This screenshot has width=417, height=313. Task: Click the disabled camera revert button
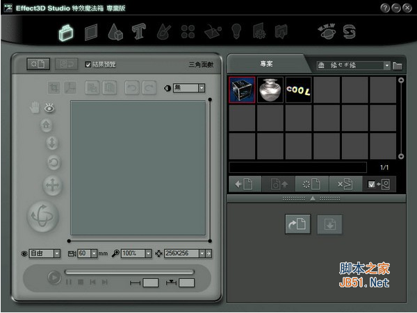67,64
